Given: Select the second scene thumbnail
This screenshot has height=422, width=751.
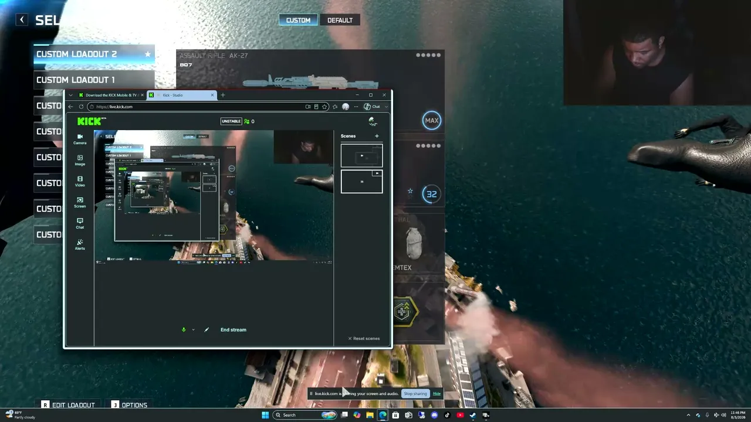Looking at the screenshot, I should tap(362, 182).
